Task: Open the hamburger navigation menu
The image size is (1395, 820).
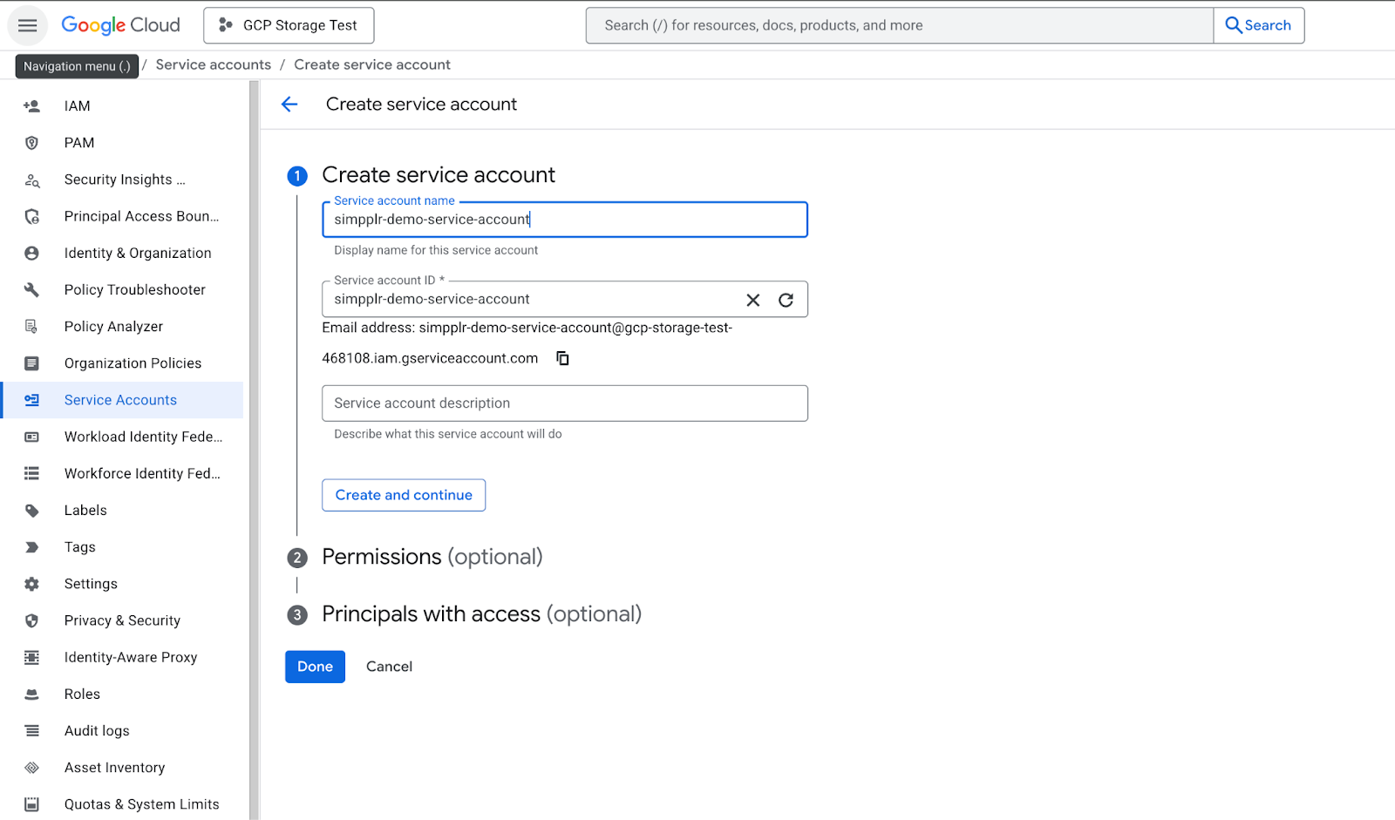Action: coord(27,25)
